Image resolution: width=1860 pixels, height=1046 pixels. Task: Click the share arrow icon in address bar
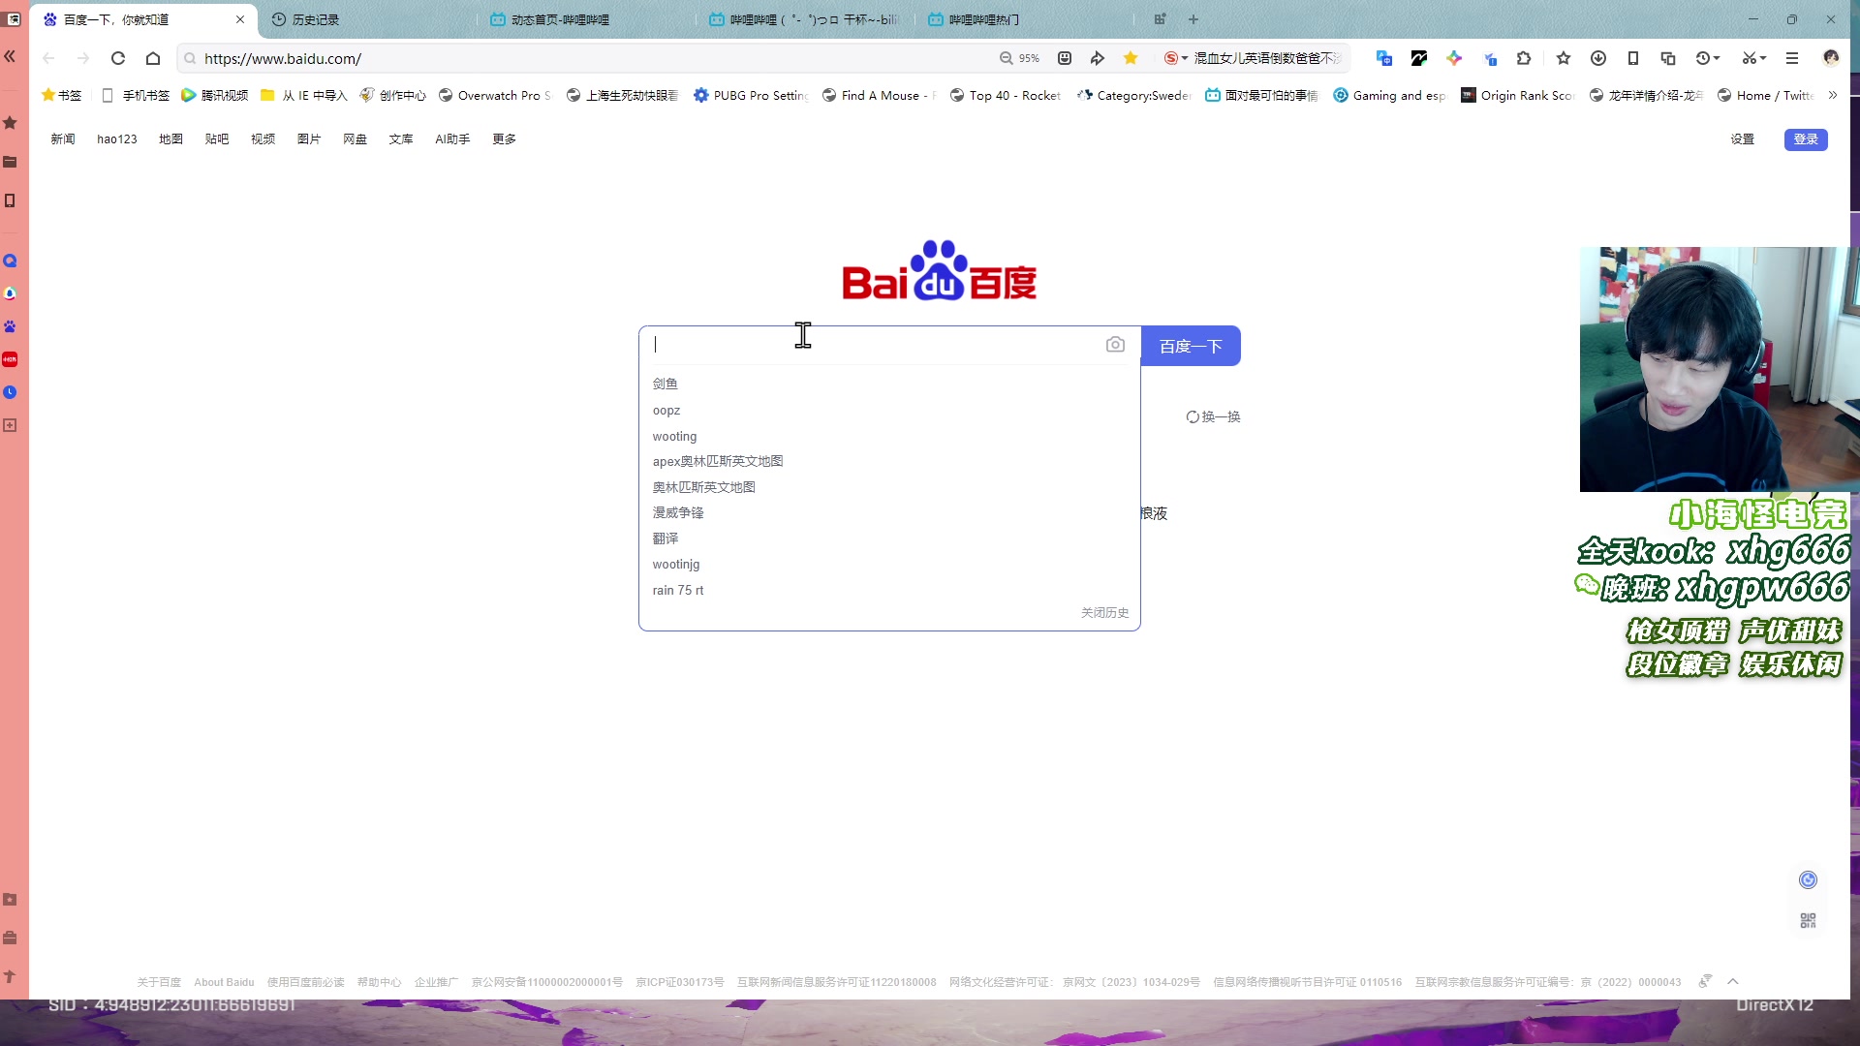(1098, 58)
